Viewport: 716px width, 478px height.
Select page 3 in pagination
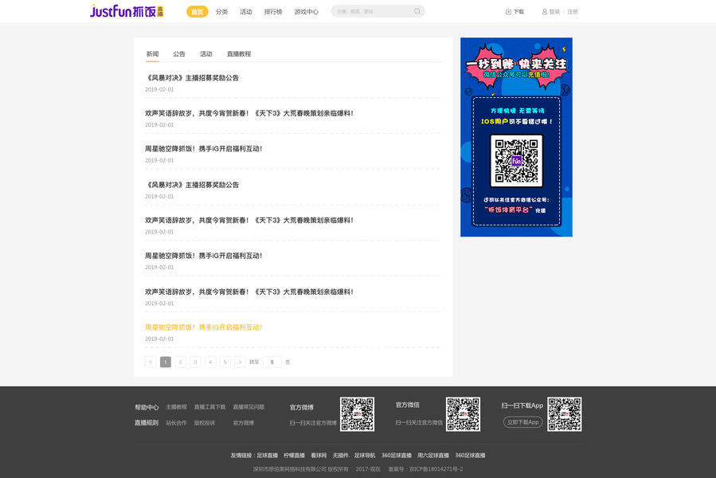(195, 362)
